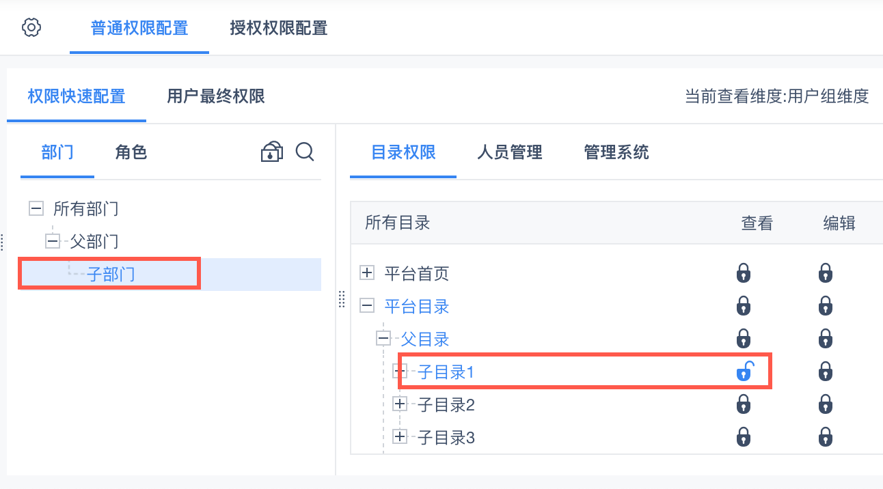The width and height of the screenshot is (883, 489).
Task: Toggle view lock for 子目录3
Action: [744, 437]
